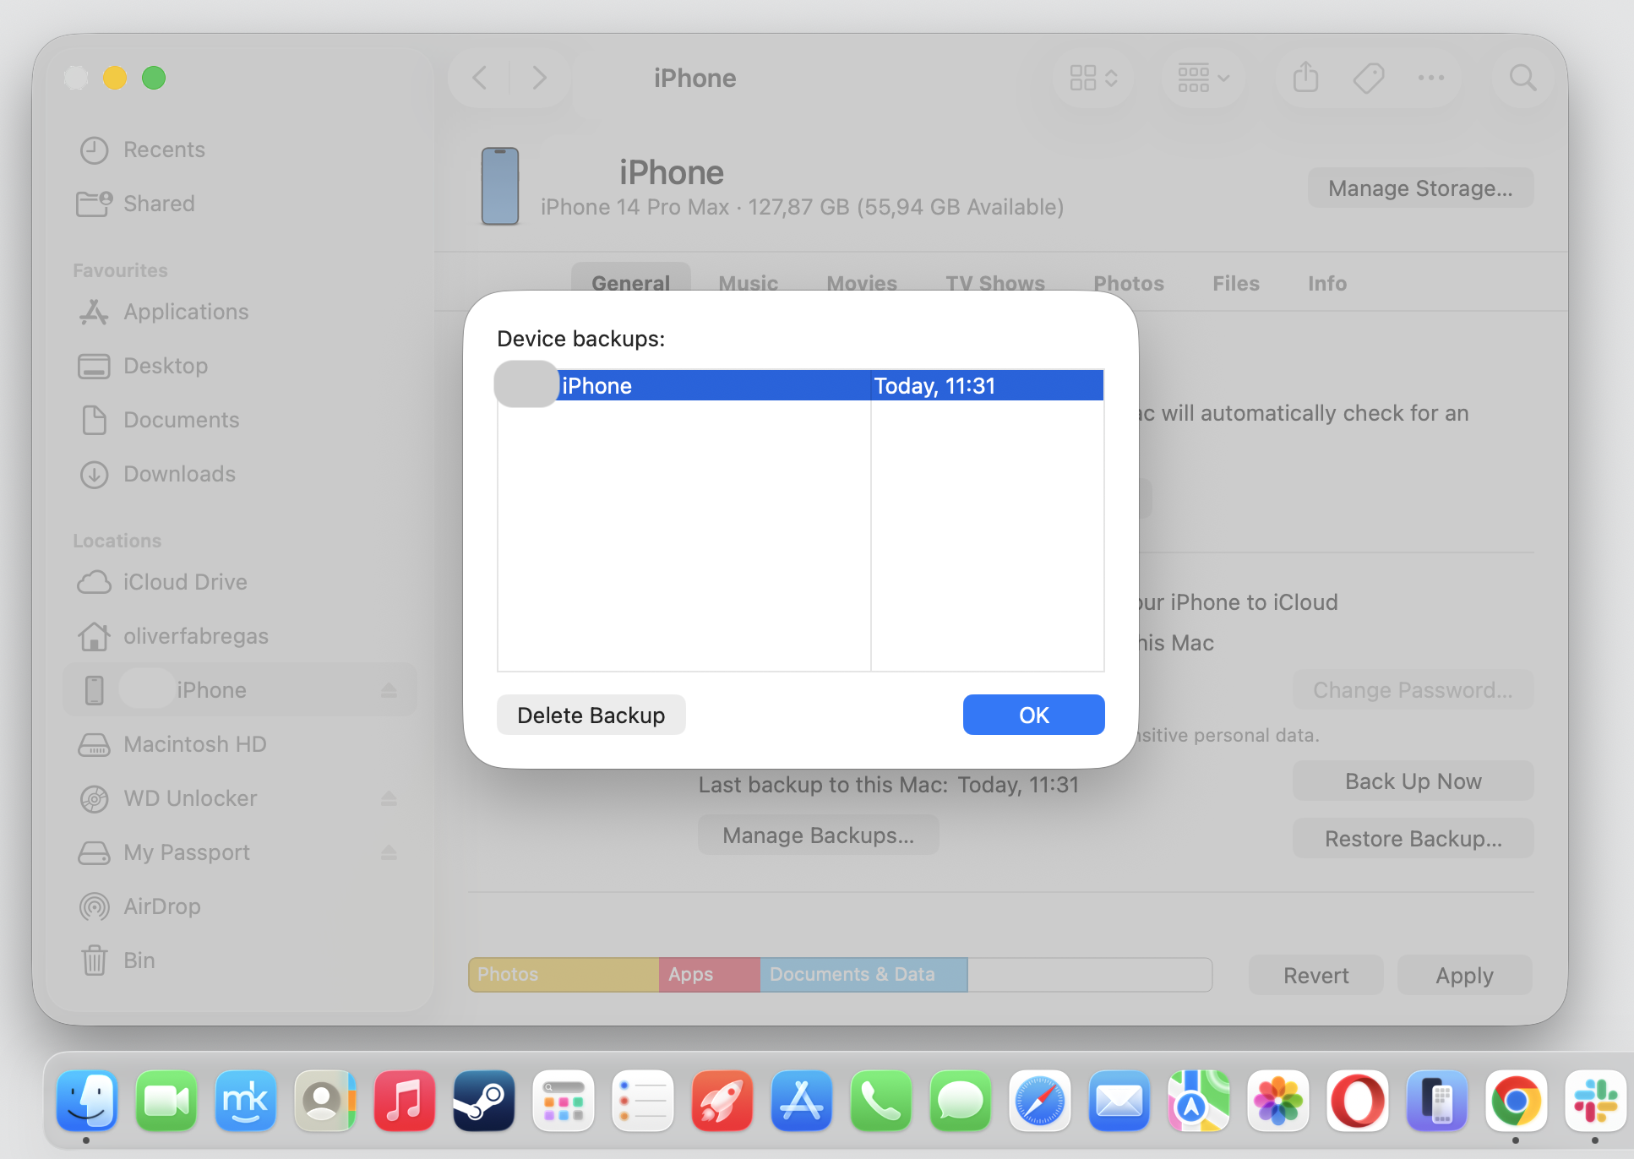The image size is (1634, 1159).
Task: Click the Restore Backup... button
Action: tap(1413, 838)
